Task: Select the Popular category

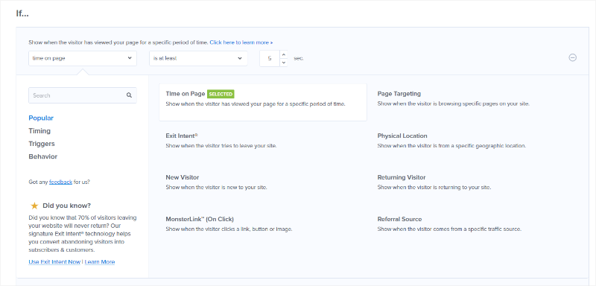Action: [41, 118]
